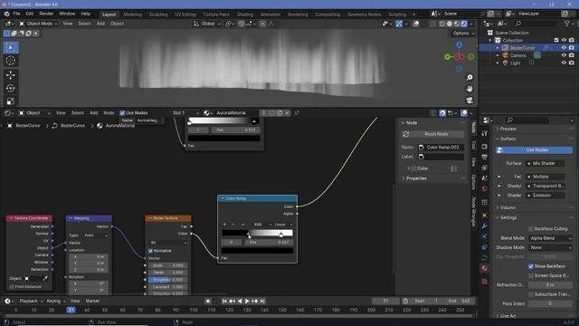Open the Slot 1 material slot dropdown

[185, 112]
